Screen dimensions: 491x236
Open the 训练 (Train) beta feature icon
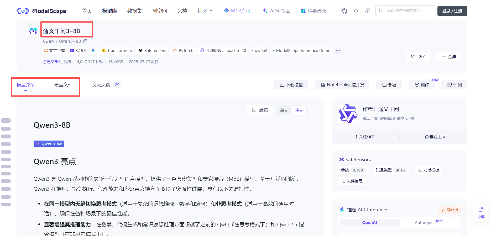pos(417,85)
